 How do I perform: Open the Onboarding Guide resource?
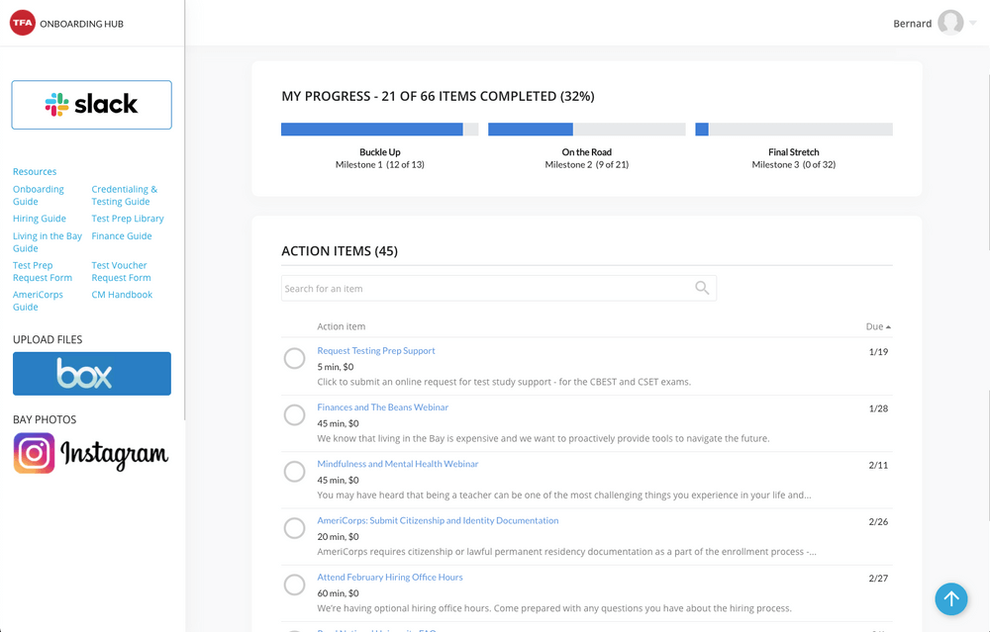coord(38,195)
